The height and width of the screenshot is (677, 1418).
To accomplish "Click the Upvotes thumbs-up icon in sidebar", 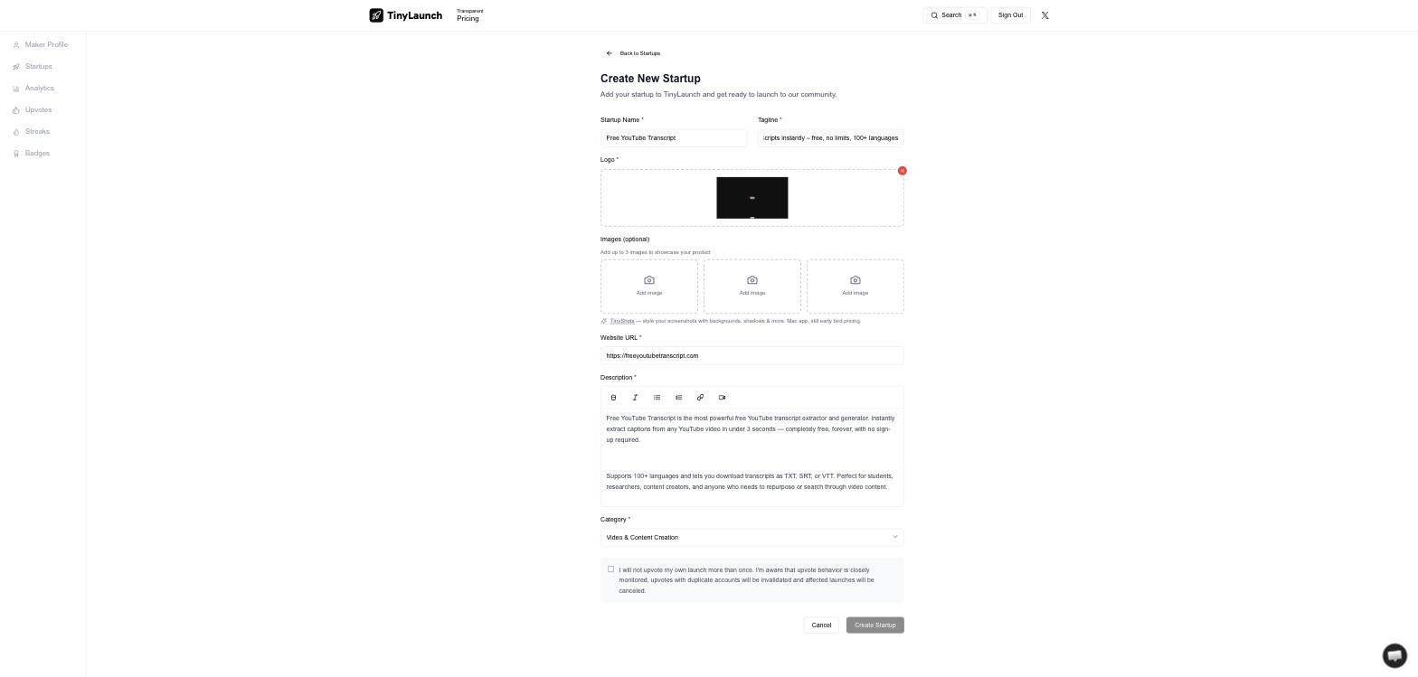I will (16, 110).
